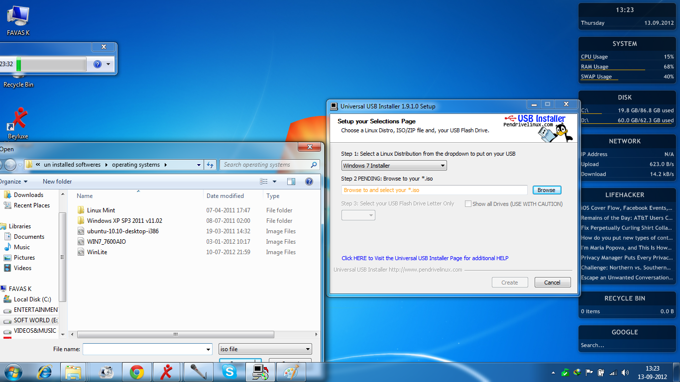Select Local Disk (C:) in navigation pane
680x382 pixels.
click(x=32, y=299)
